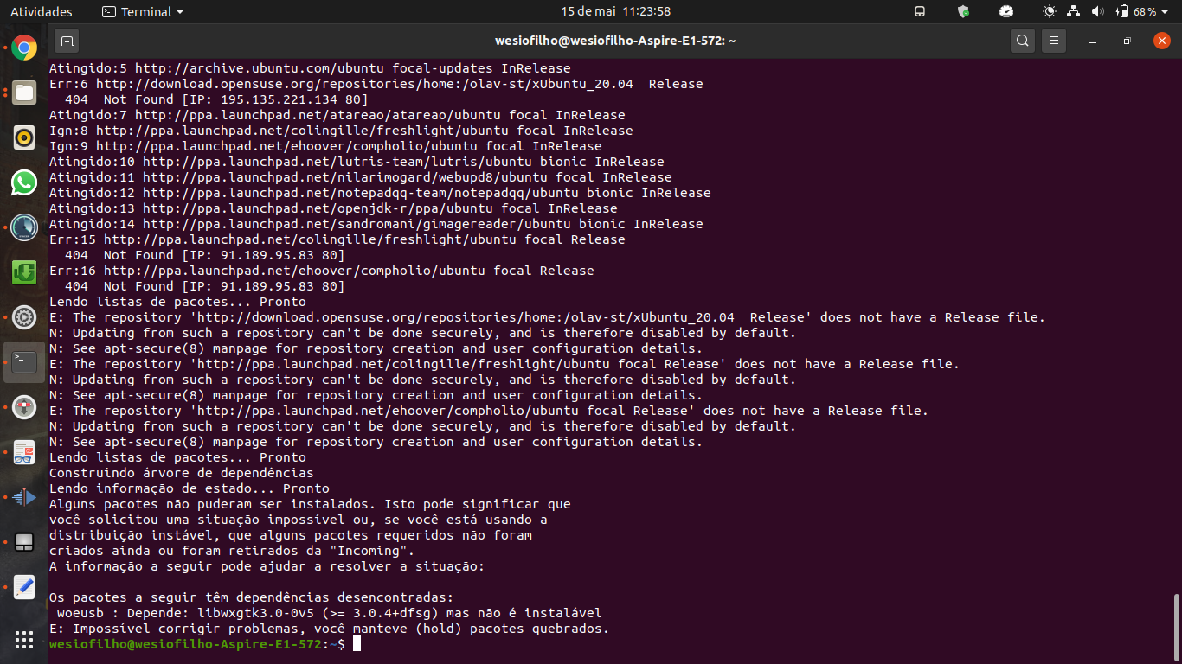This screenshot has width=1182, height=664.
Task: Click the speedometer tray indicator
Action: pyautogui.click(x=1006, y=12)
